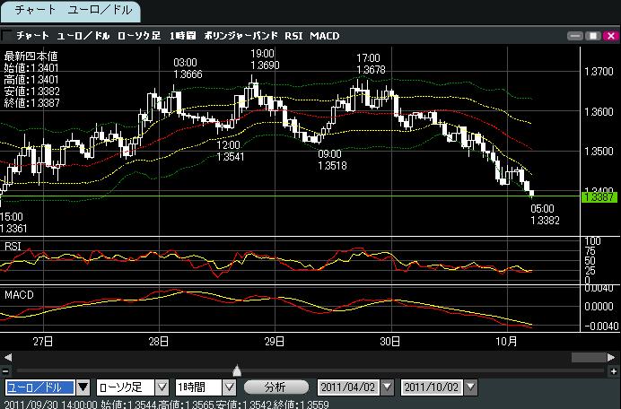Click the zoom slider handle

point(236,370)
